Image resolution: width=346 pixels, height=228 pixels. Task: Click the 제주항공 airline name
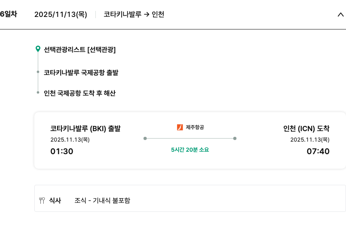tap(195, 128)
